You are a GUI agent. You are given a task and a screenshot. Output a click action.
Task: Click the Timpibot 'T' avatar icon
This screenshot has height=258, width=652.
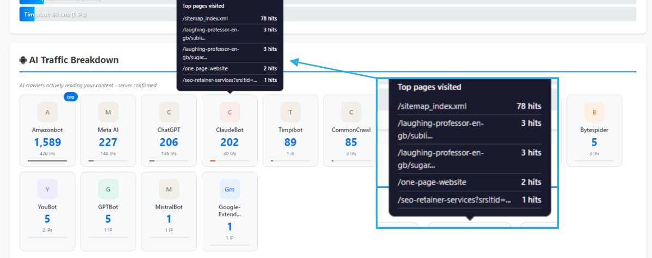291,112
